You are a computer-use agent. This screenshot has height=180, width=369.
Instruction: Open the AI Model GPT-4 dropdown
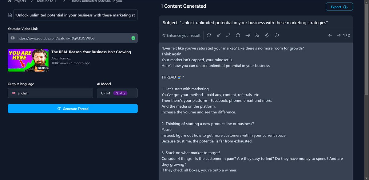(117, 93)
